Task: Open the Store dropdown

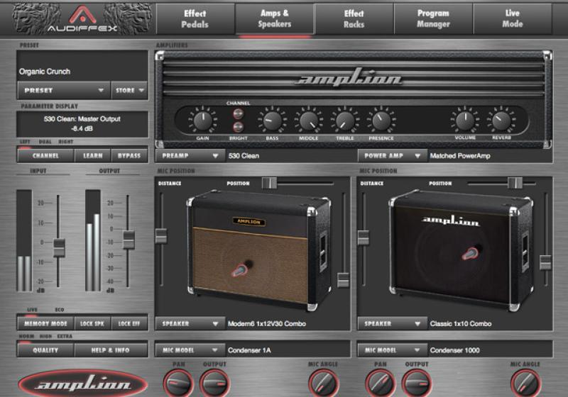Action: click(129, 91)
